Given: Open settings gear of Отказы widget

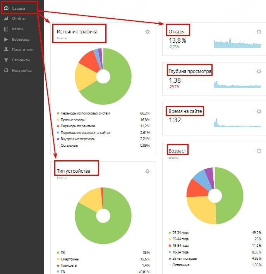Looking at the screenshot, I should coord(259,32).
